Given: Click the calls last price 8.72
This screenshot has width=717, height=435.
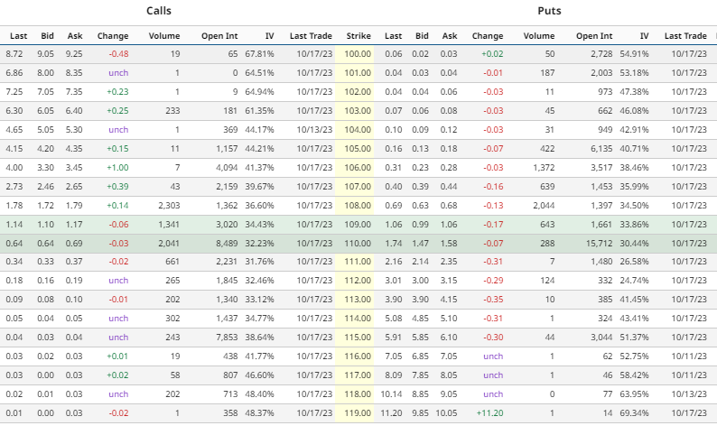Looking at the screenshot, I should [14, 54].
